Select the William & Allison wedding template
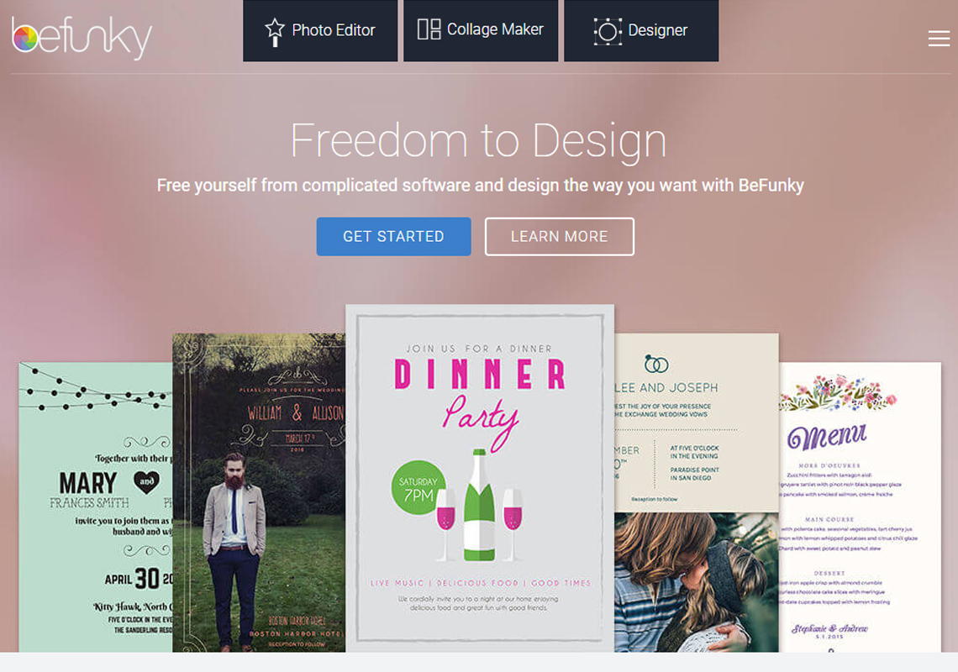958x672 pixels. 259,492
